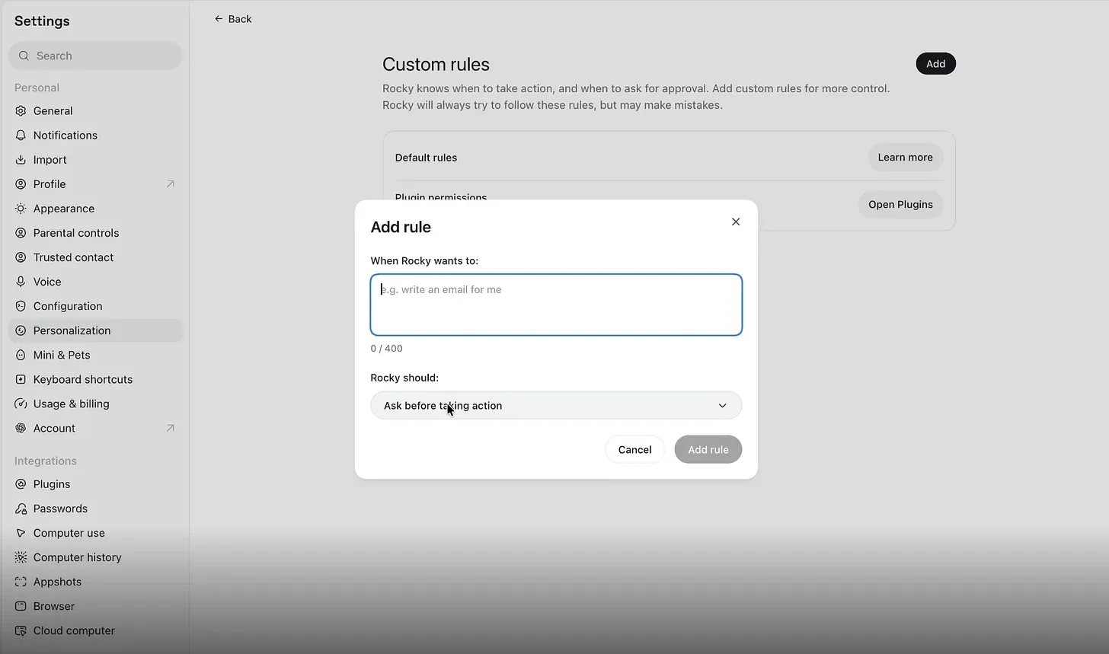Click the Open Plugins button
This screenshot has width=1109, height=654.
point(900,205)
